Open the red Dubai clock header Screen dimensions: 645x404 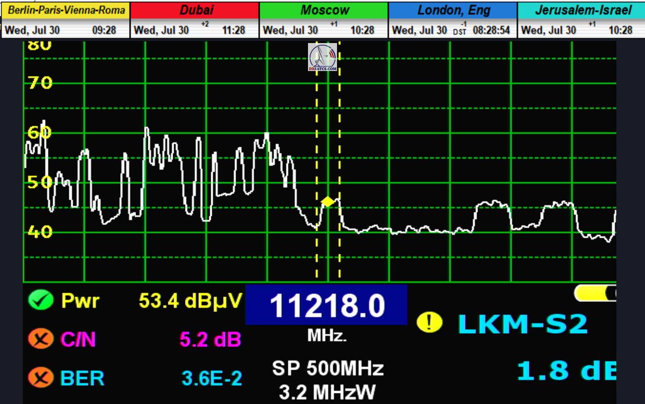click(x=196, y=10)
